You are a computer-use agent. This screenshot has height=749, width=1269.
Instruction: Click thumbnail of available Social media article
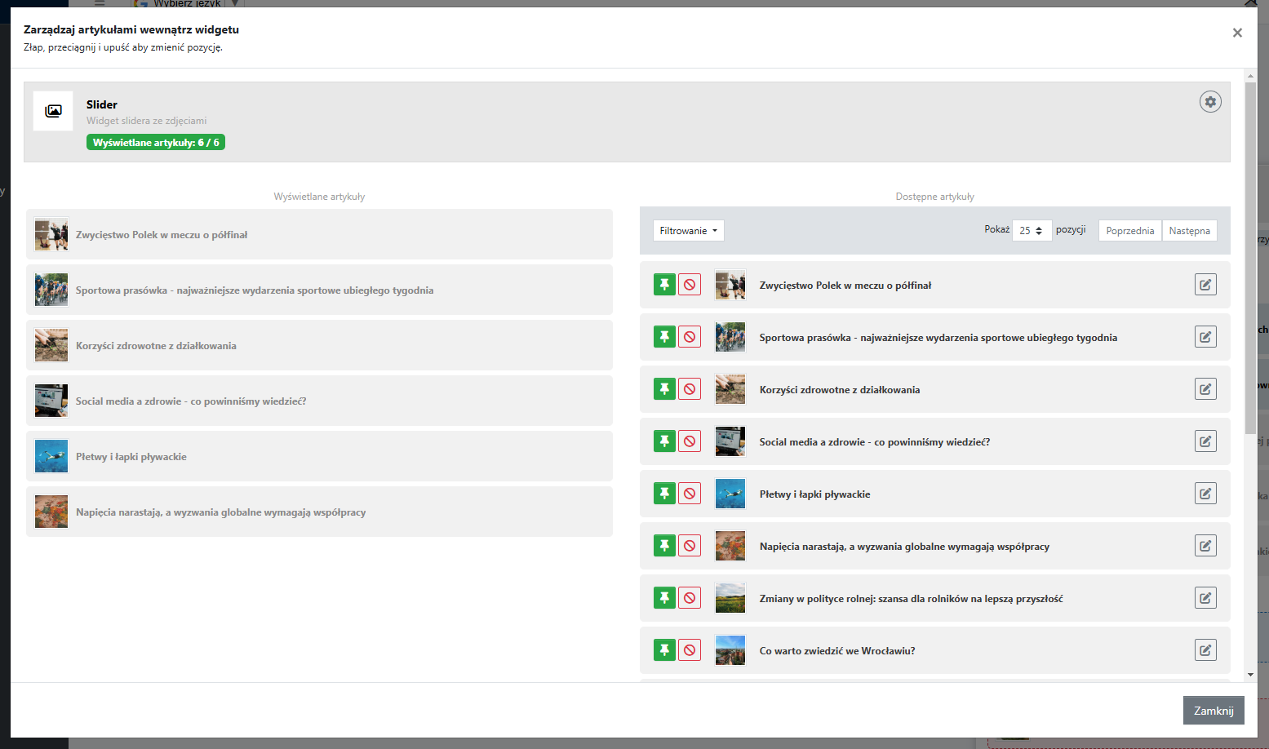click(x=730, y=441)
